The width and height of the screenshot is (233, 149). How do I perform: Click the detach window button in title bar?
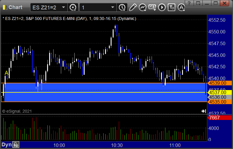click(x=198, y=3)
